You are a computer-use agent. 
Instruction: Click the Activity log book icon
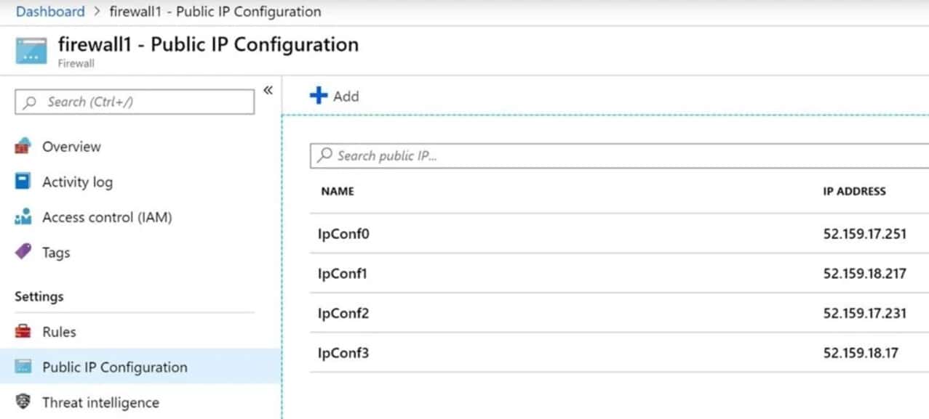pos(23,182)
